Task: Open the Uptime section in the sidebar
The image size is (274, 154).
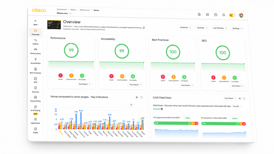Action: tap(36, 42)
